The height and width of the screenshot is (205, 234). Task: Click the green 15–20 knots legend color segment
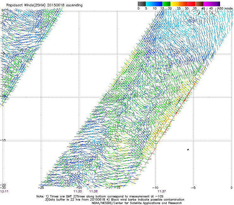click(166, 4)
